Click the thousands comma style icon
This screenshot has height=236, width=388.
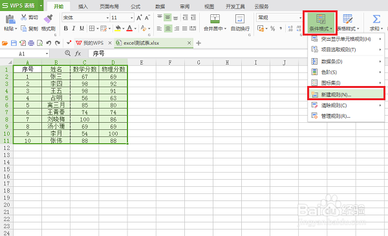(x=281, y=28)
